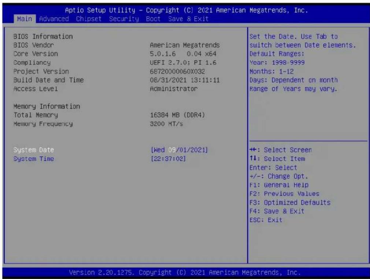Click the F1: General Help hint
Image resolution: width=370 pixels, height=279 pixels.
(279, 185)
